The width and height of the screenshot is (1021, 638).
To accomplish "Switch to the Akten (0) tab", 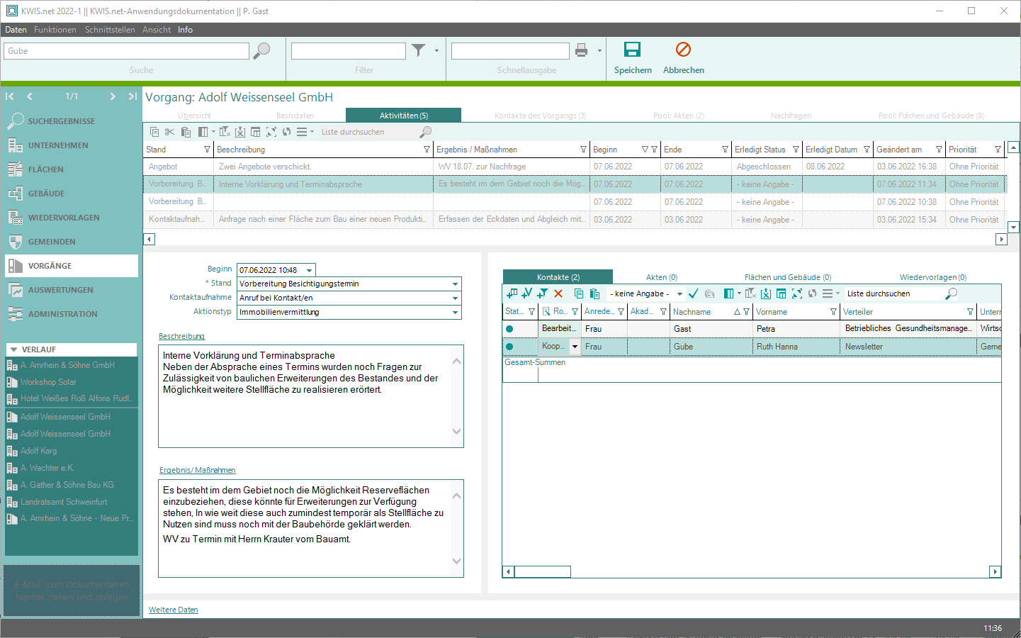I will [x=662, y=277].
